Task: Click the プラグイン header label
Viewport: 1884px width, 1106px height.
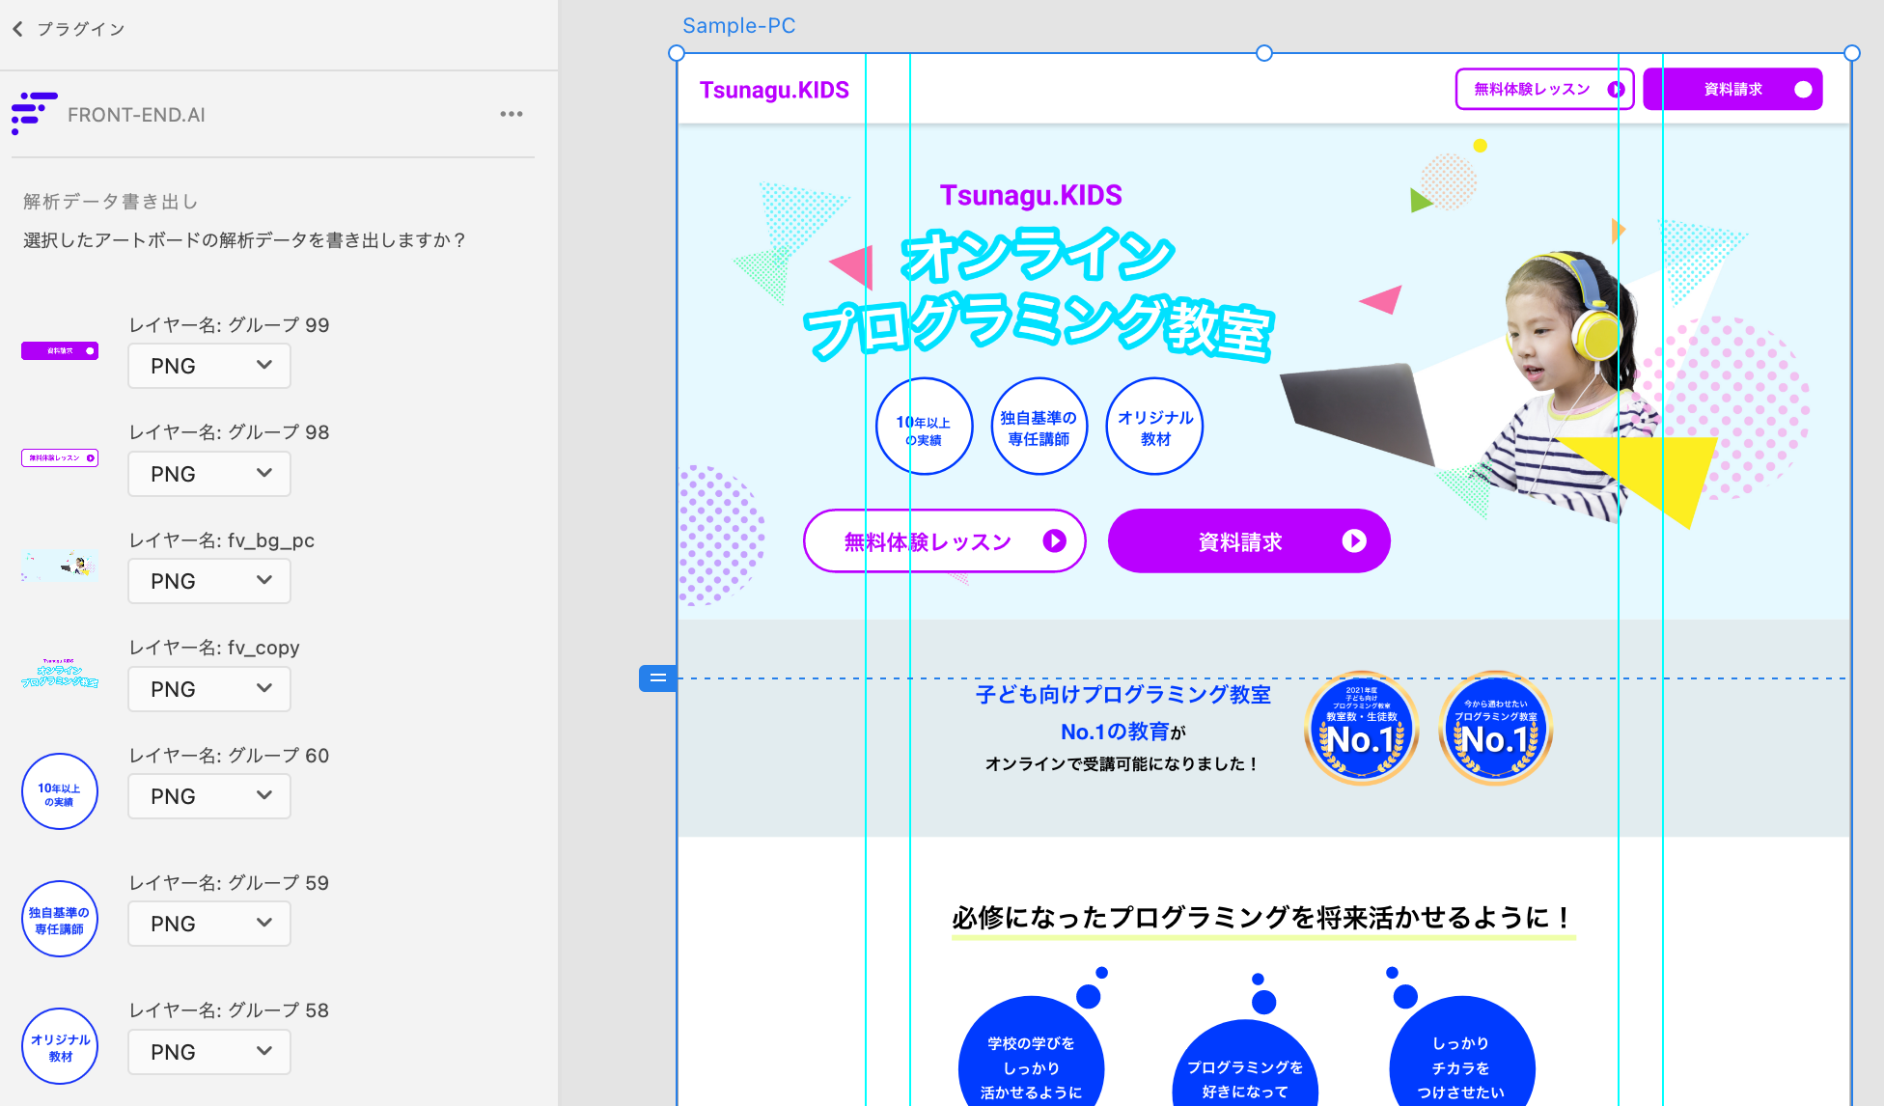Action: click(x=81, y=29)
